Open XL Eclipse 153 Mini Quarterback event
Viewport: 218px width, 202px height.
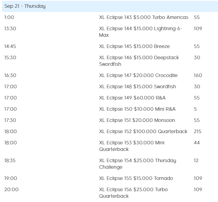point(132,146)
